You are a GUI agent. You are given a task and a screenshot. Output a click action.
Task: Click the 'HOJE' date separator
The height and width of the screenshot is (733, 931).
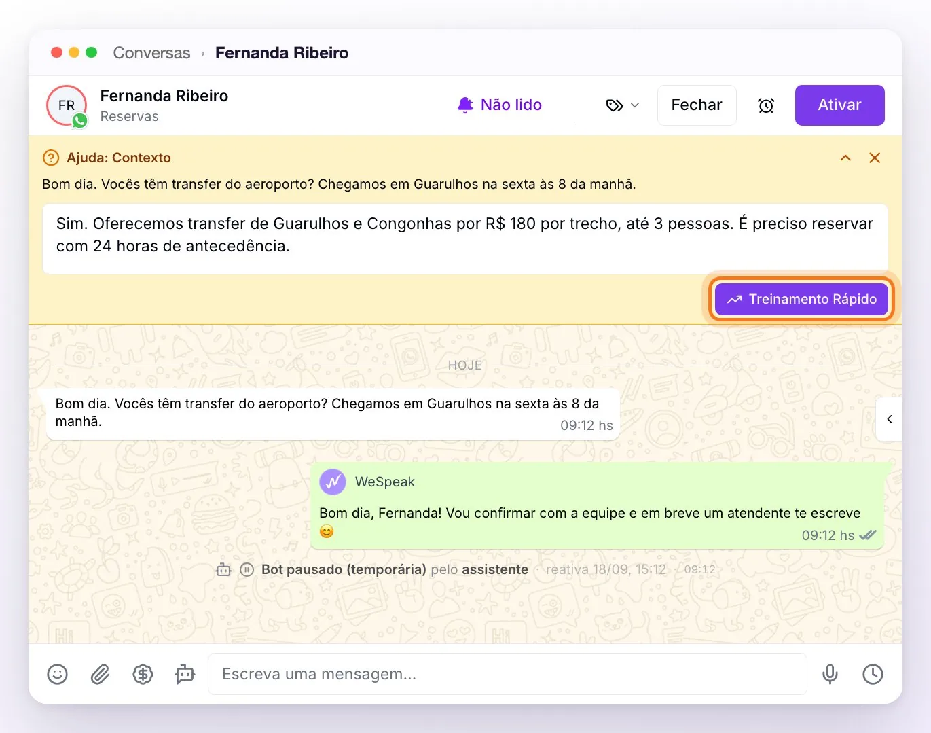coord(464,365)
